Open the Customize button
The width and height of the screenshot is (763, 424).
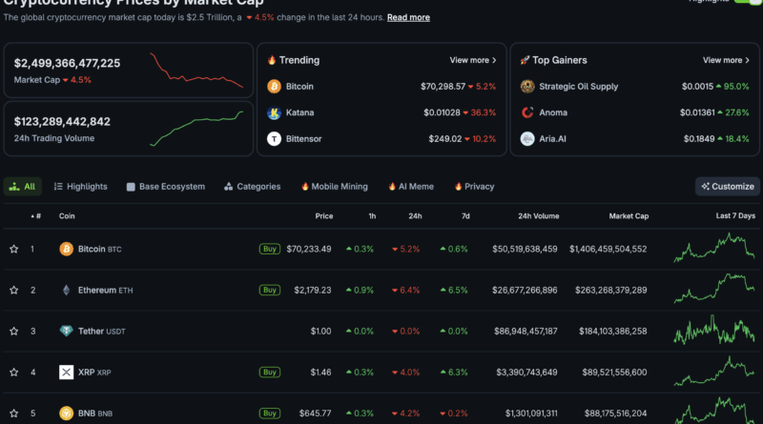728,187
